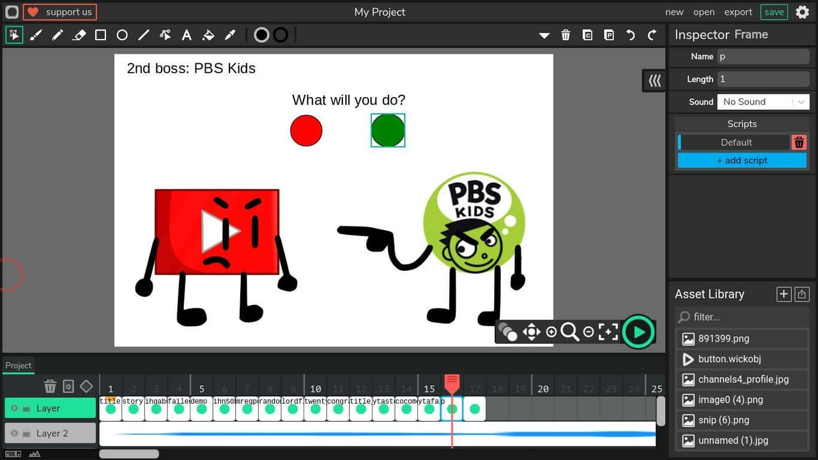
Task: Select the Fill Bucket tool
Action: coord(208,35)
